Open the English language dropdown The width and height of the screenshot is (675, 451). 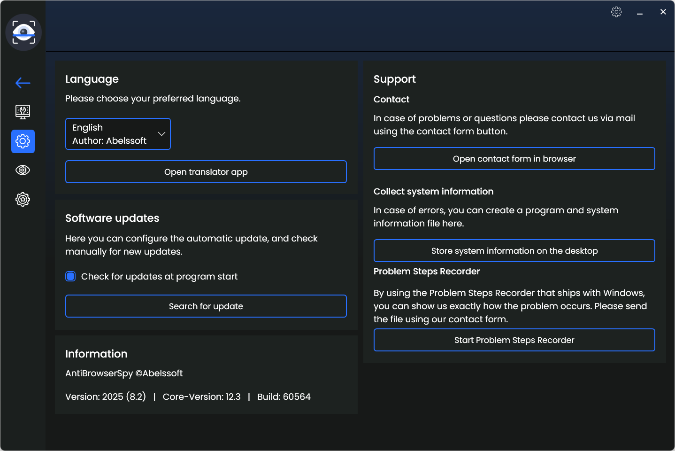118,134
